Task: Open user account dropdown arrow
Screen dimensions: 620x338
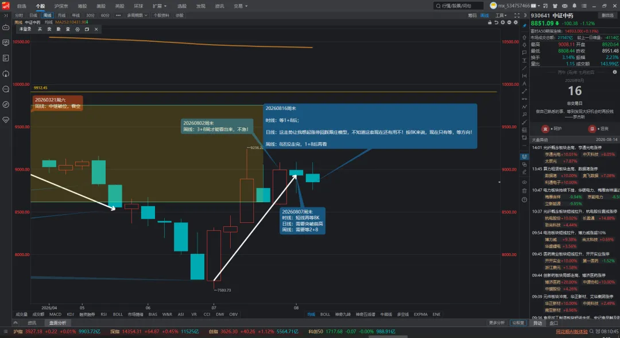Action: click(x=539, y=6)
